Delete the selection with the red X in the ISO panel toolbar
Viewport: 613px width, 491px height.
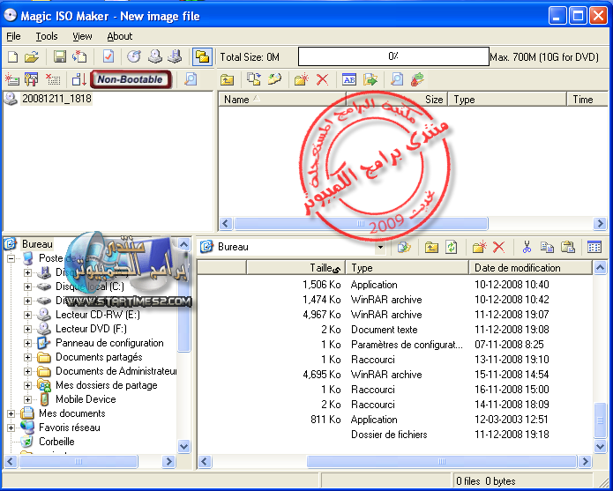[x=322, y=79]
